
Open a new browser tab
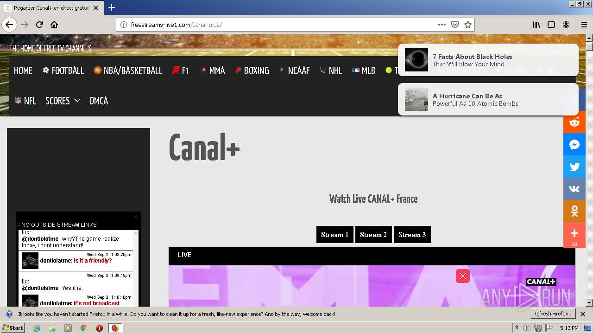(112, 7)
